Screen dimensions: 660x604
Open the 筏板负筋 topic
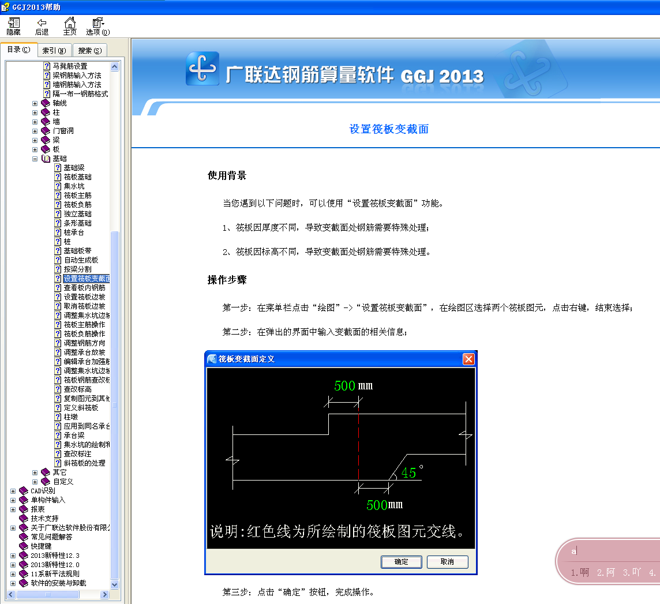coord(77,205)
